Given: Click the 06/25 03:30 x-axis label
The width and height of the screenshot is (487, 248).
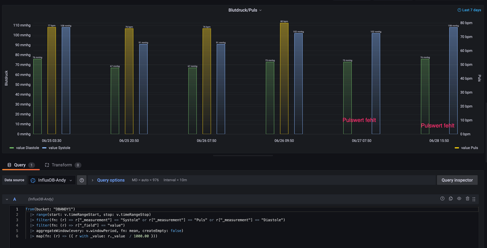Looking at the screenshot, I should click(52, 141).
